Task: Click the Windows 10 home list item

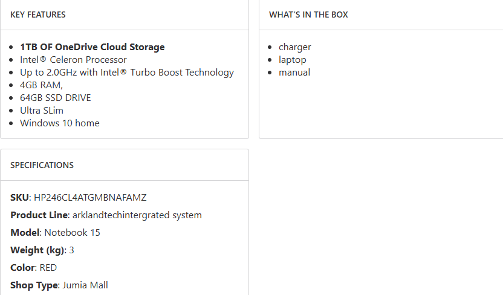Action: pos(59,123)
